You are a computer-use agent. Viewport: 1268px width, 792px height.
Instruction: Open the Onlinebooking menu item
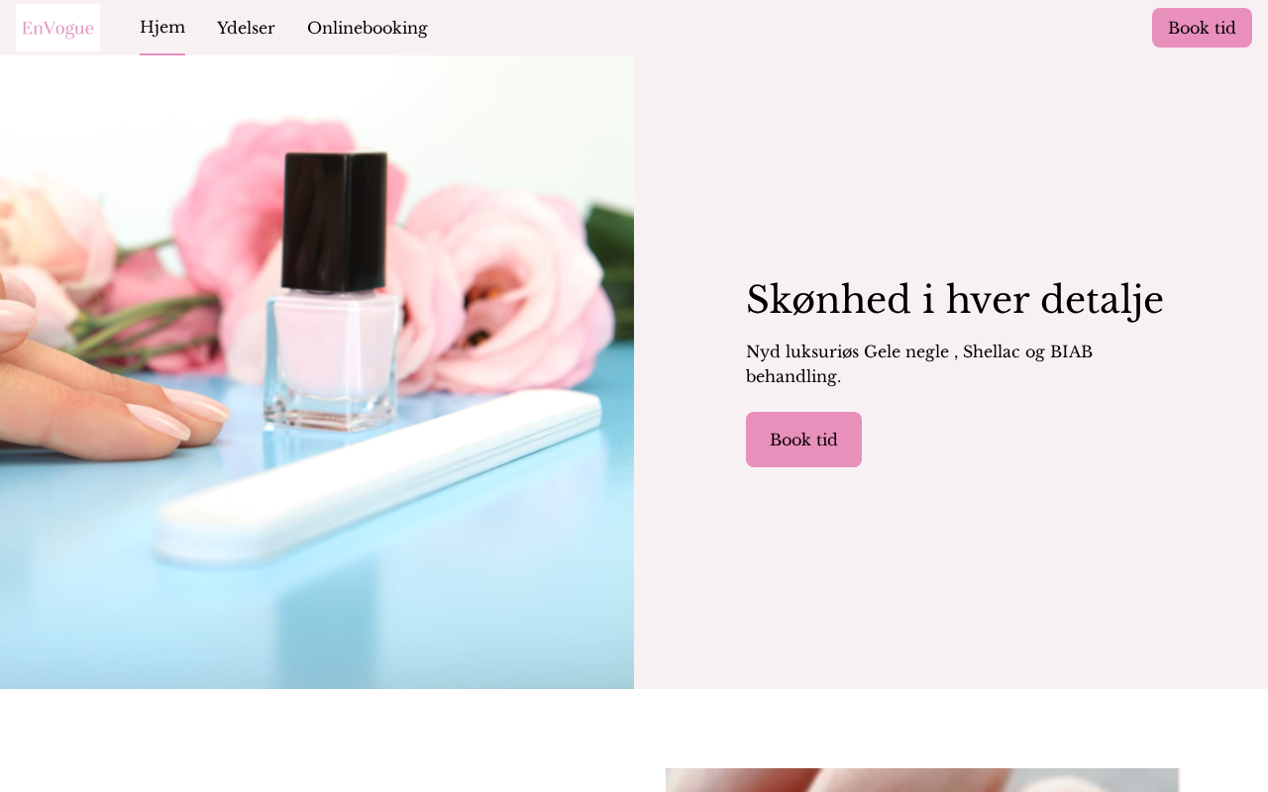click(x=368, y=28)
